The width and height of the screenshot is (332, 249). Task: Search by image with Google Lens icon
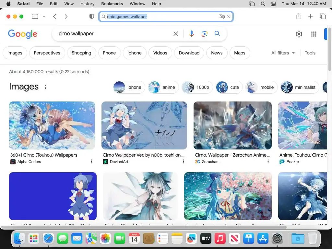204,34
